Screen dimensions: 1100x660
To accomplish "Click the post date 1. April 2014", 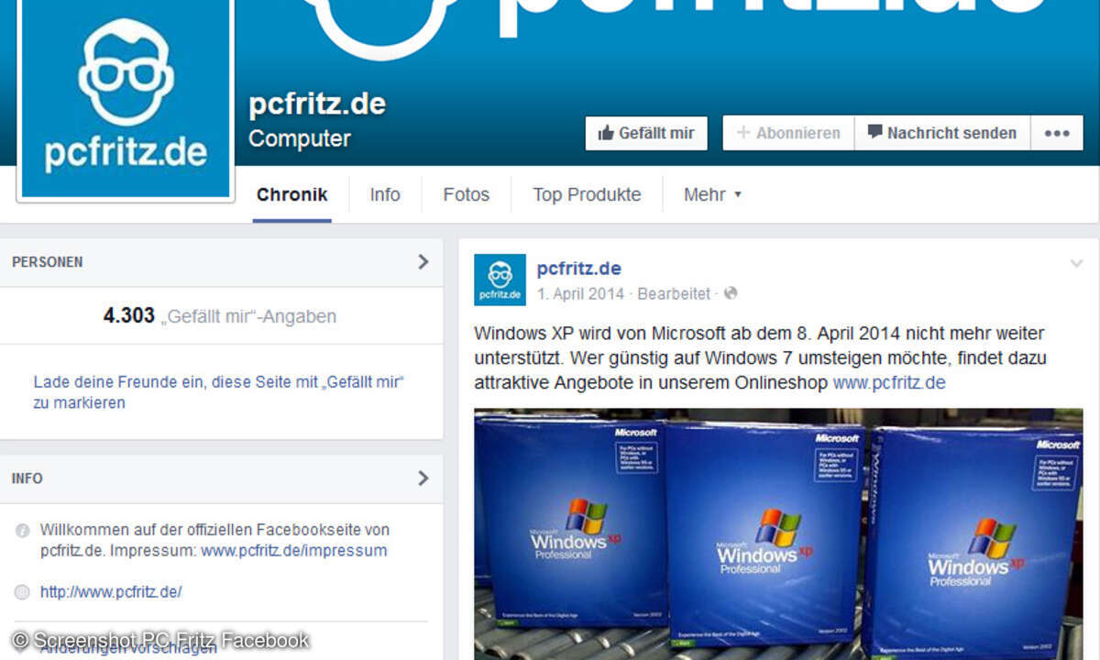I will [580, 294].
